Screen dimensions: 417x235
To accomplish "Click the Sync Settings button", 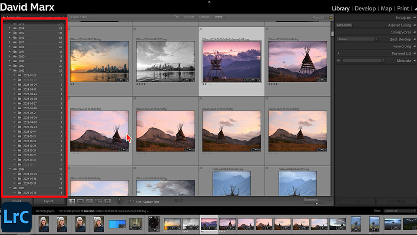I will [396, 201].
